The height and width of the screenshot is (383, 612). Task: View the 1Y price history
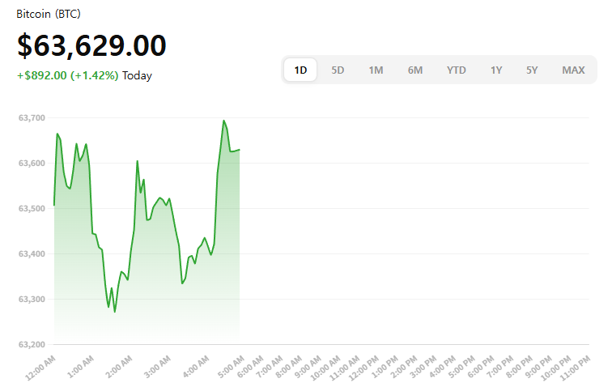(x=496, y=70)
